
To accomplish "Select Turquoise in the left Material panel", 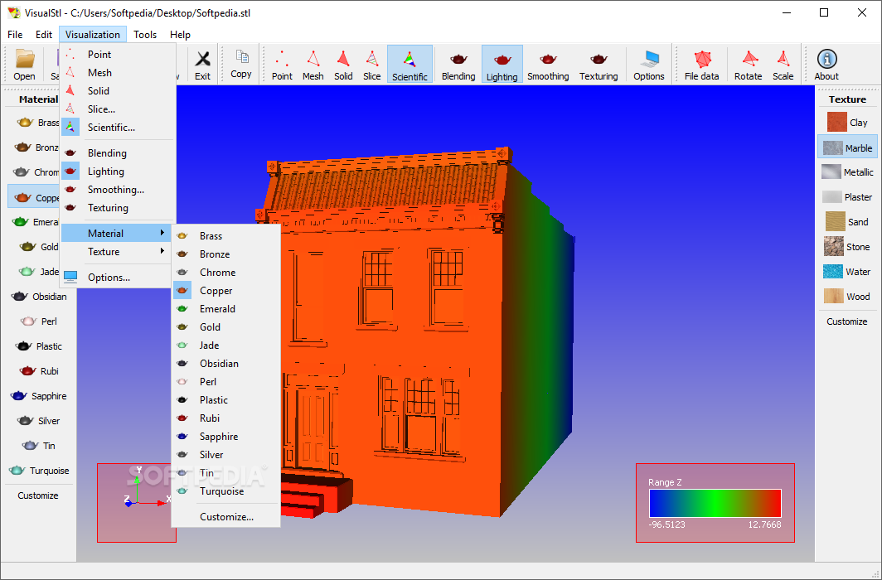I will click(39, 471).
